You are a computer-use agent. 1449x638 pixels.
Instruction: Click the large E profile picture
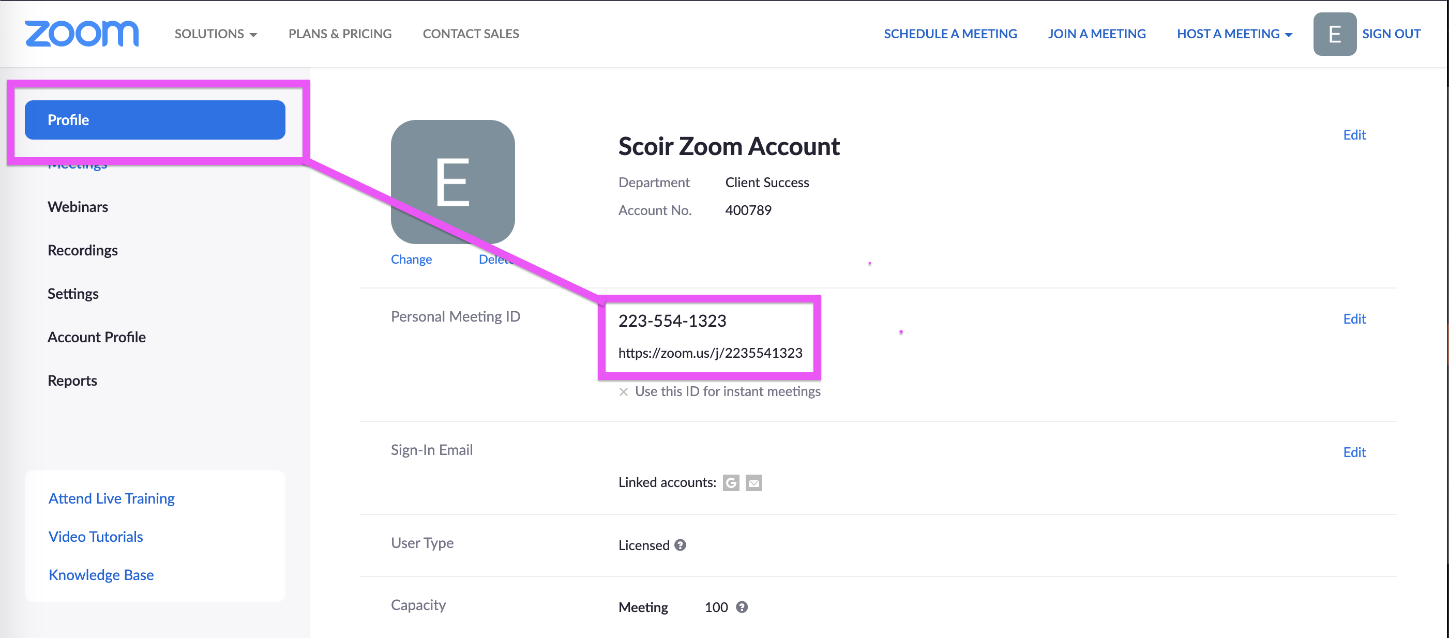(x=453, y=181)
